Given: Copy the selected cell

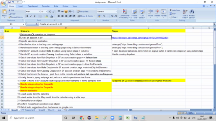Looking at the screenshot, I should click(x=12, y=14).
